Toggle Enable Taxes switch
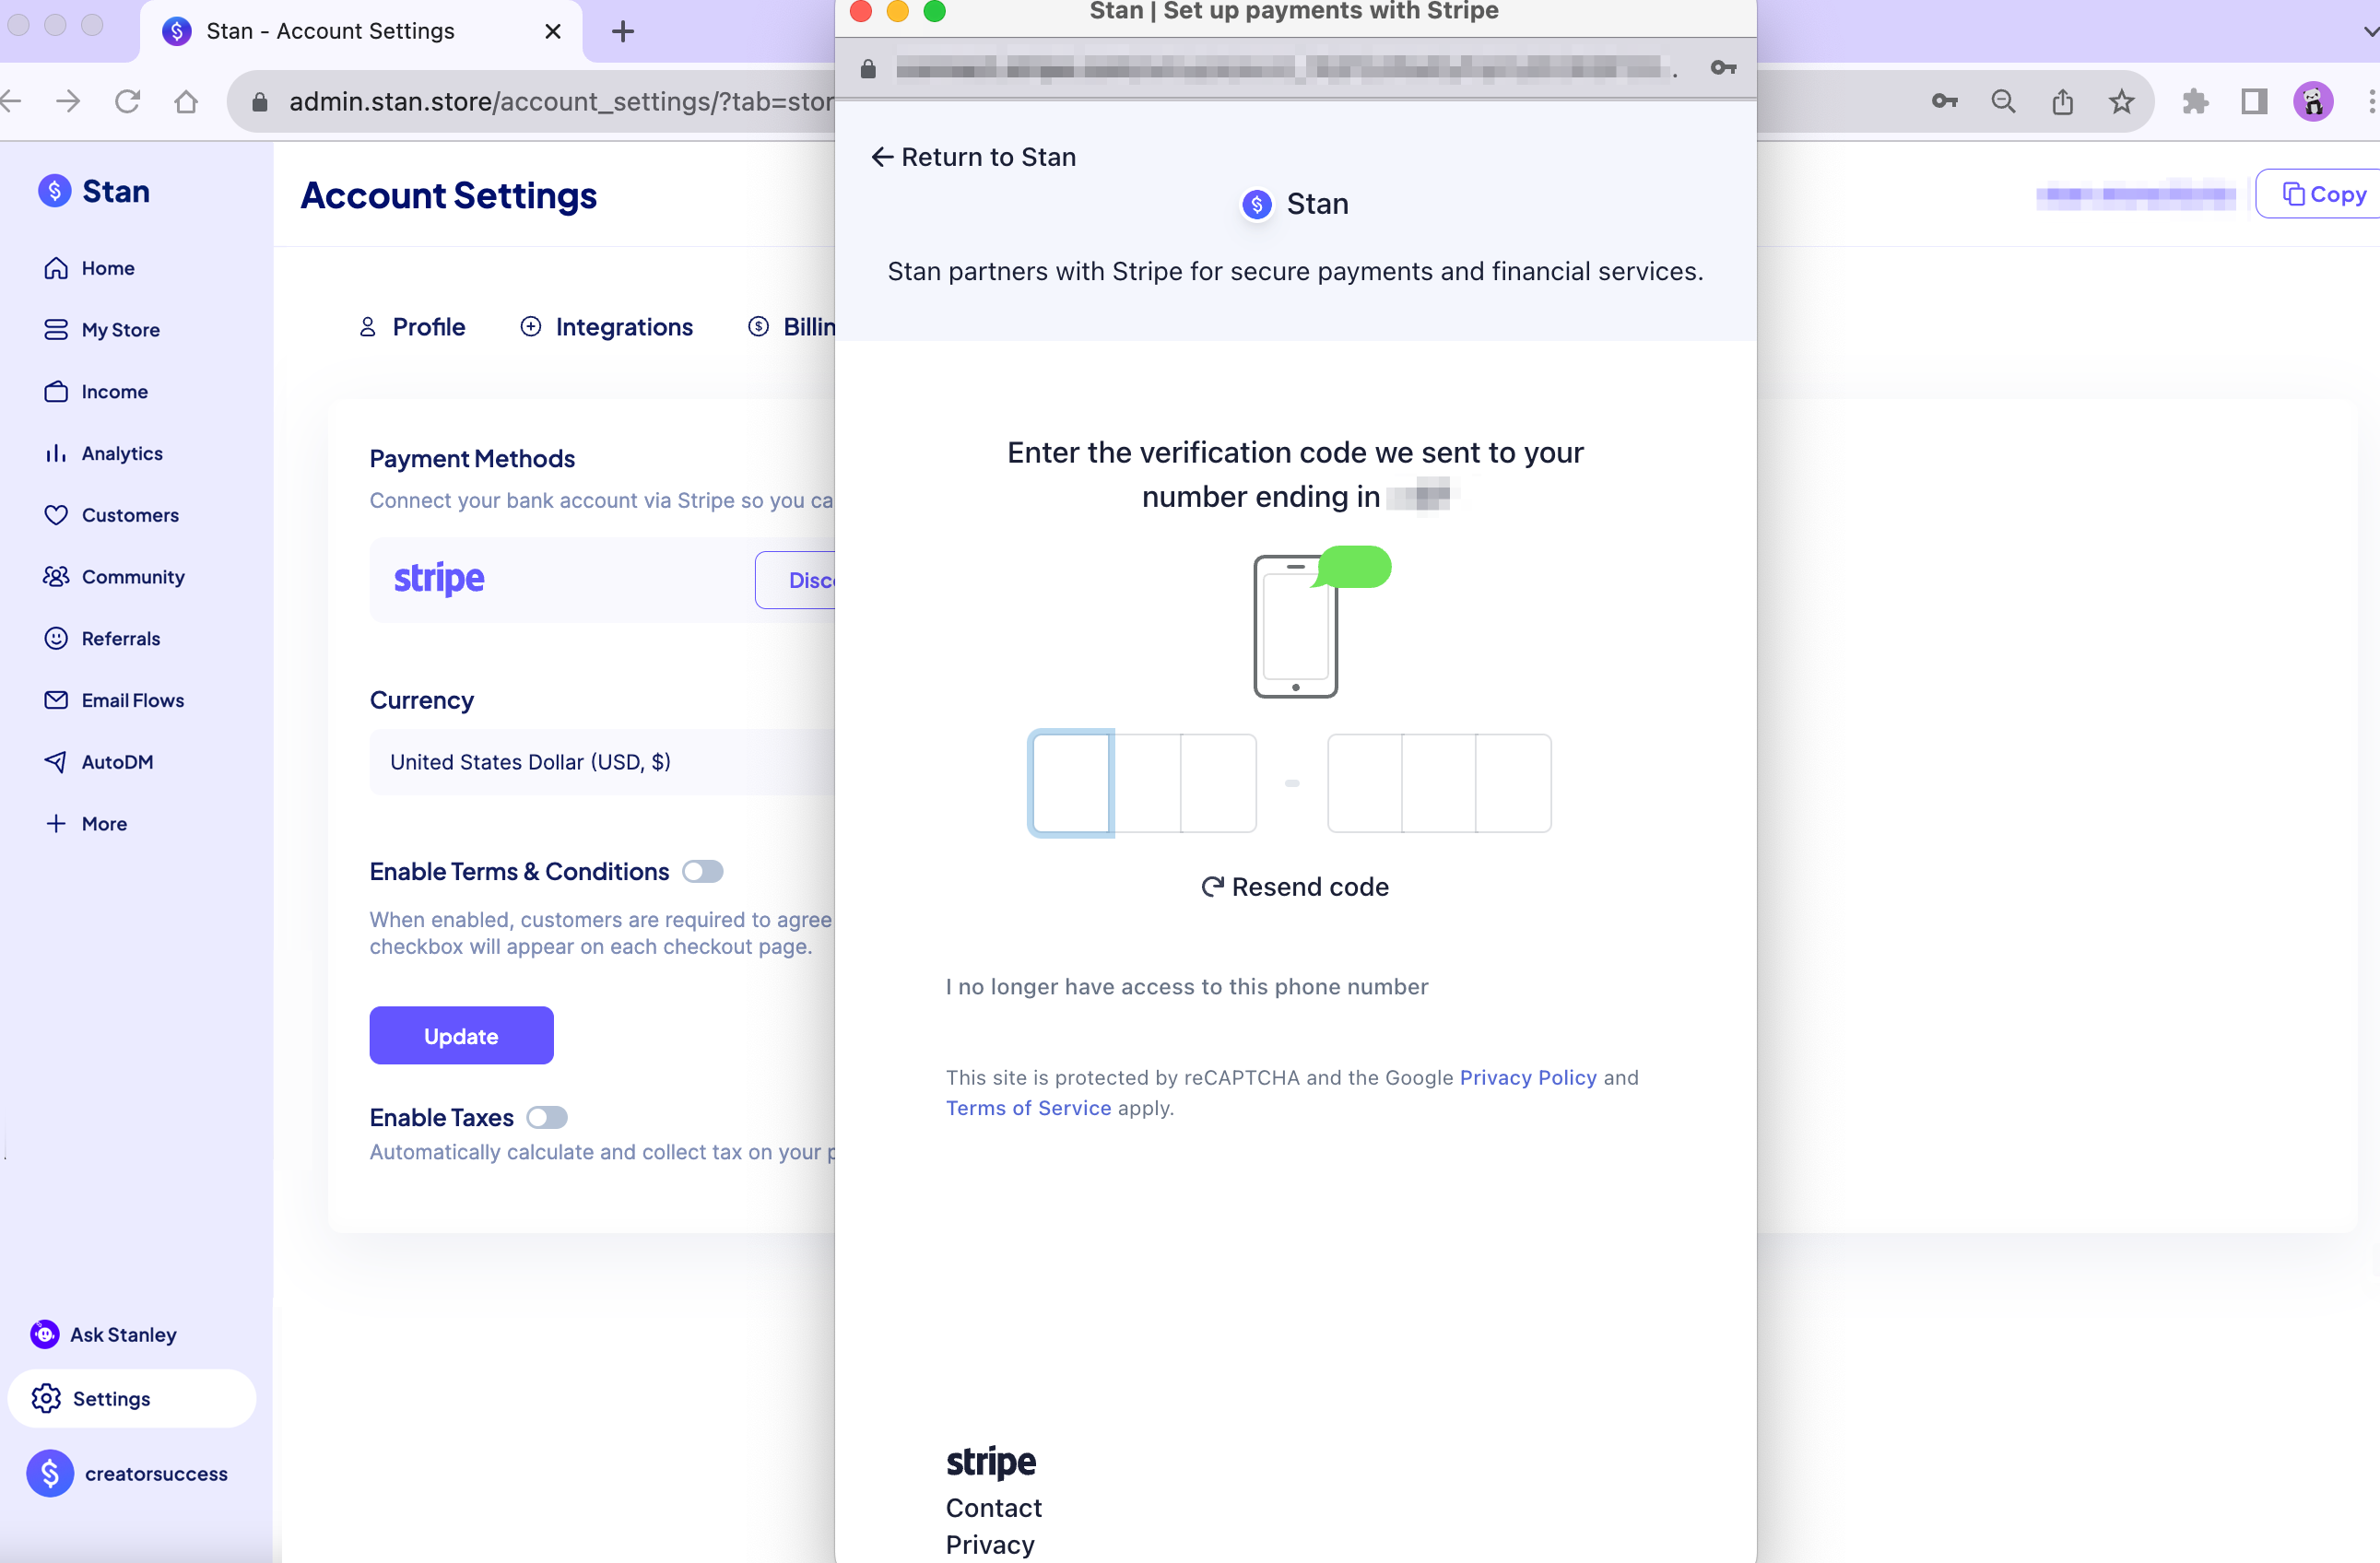Viewport: 2380px width, 1563px height. click(547, 1117)
